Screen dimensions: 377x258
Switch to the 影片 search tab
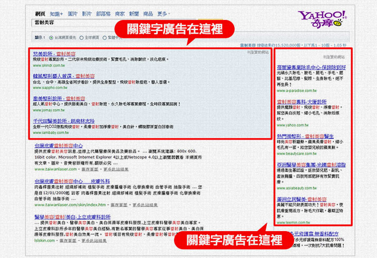click(87, 14)
